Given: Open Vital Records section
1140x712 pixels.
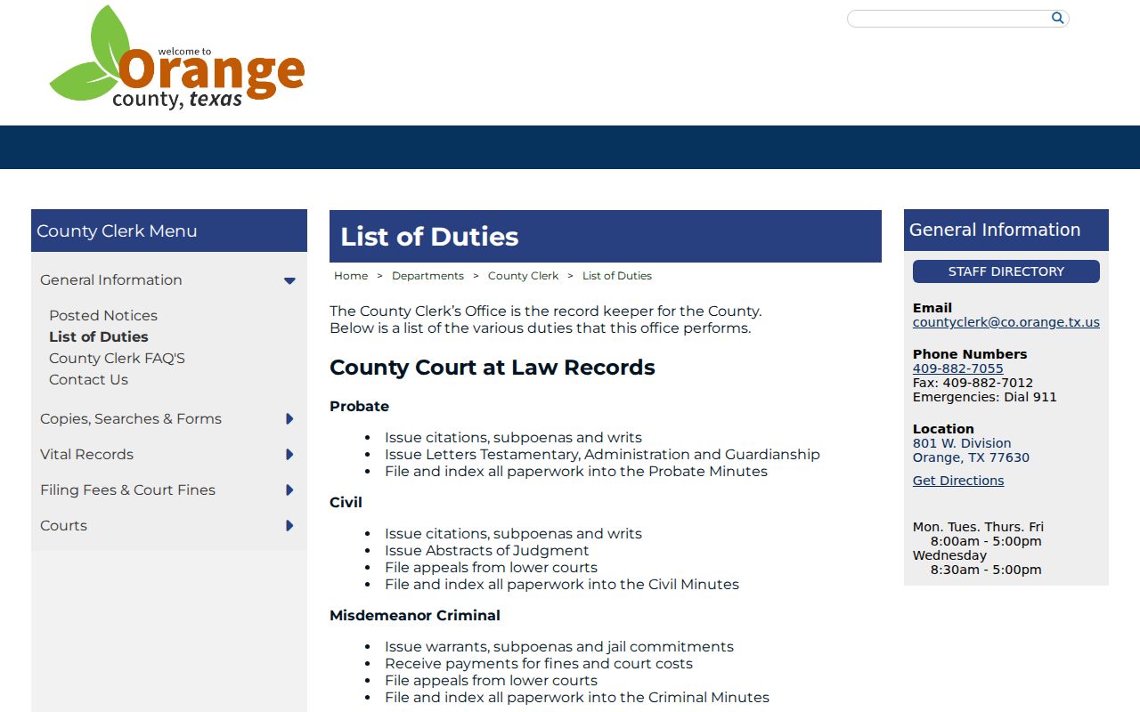Looking at the screenshot, I should click(86, 454).
